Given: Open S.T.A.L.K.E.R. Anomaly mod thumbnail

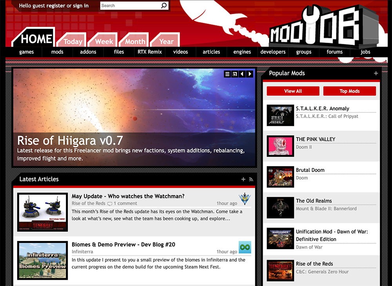Looking at the screenshot, I should pyautogui.click(x=280, y=116).
